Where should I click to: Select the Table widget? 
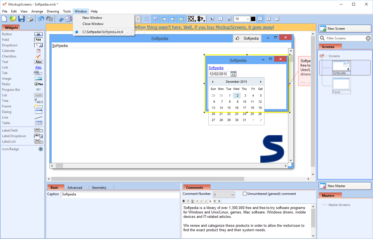click(22, 123)
